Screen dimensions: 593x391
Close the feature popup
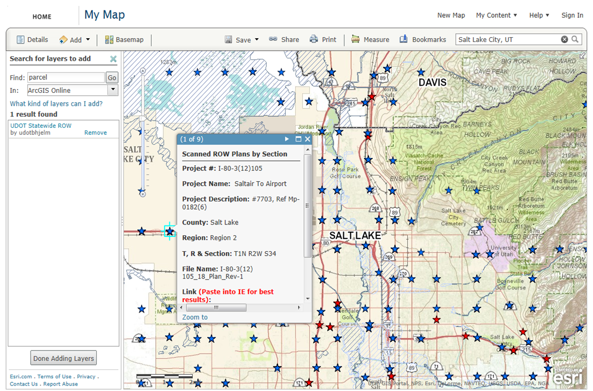click(x=308, y=139)
